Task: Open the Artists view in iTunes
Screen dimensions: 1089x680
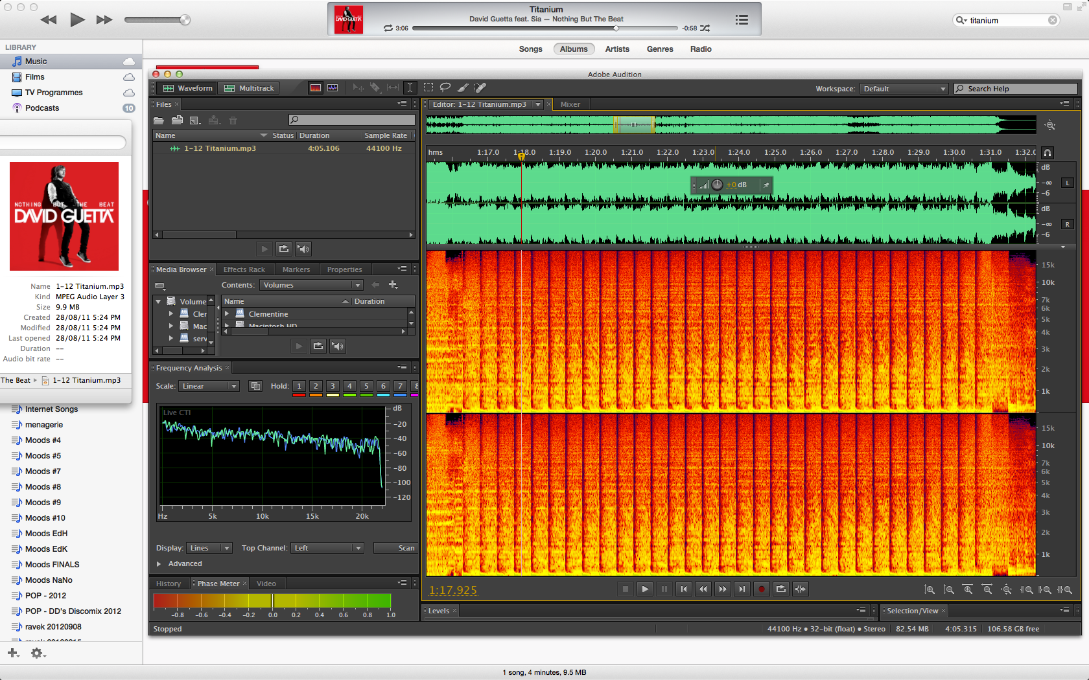Action: (617, 49)
